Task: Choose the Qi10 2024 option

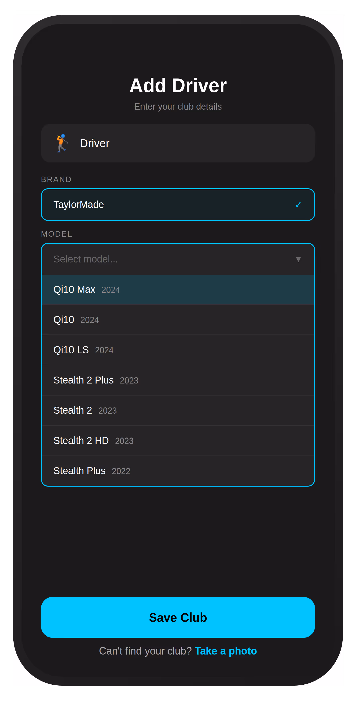Action: coord(178,320)
